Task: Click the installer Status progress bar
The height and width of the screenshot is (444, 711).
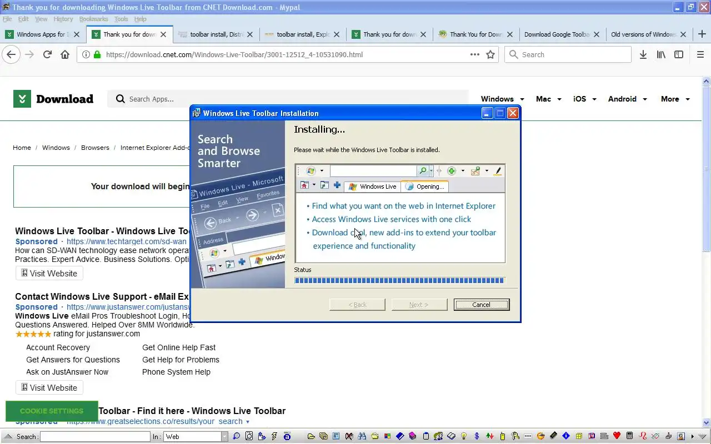Action: point(400,281)
